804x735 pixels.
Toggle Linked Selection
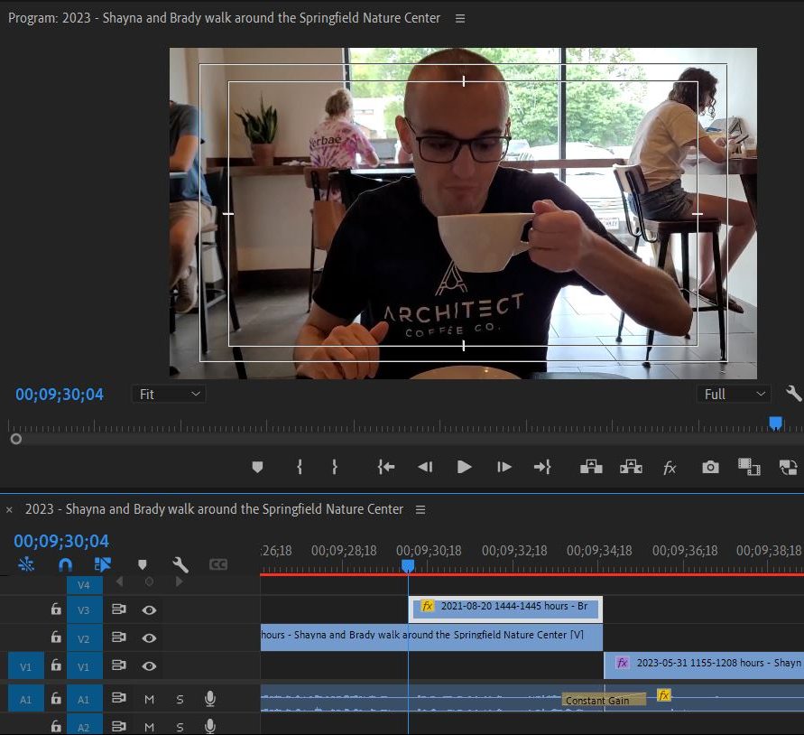103,564
